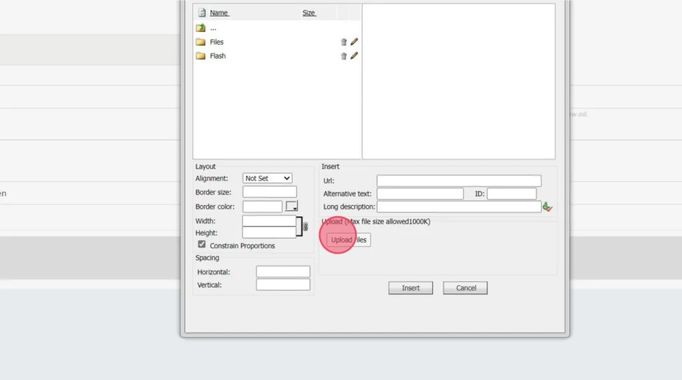Cancel the image dialog
Viewport: 682px width, 380px height.
[x=466, y=288]
